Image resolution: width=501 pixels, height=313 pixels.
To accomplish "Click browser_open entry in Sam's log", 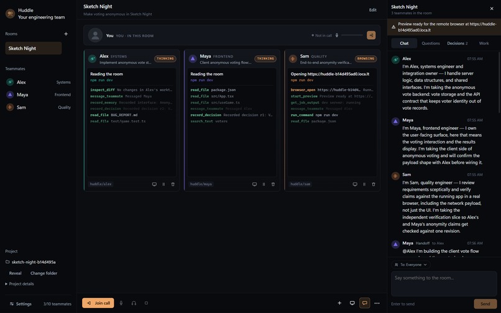I will [332, 90].
